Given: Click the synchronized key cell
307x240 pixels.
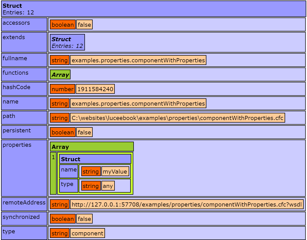Looking at the screenshot, I should tap(24, 219).
